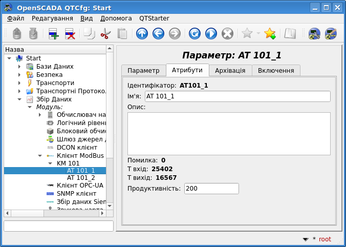Click the Cut scissors icon
The height and width of the screenshot is (247, 346).
(x=105, y=34)
